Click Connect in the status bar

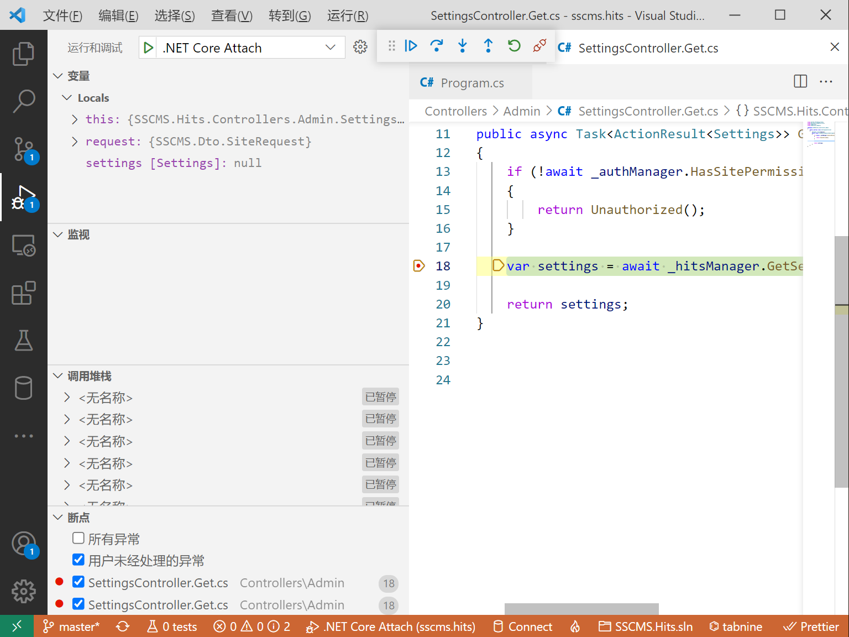pyautogui.click(x=523, y=626)
